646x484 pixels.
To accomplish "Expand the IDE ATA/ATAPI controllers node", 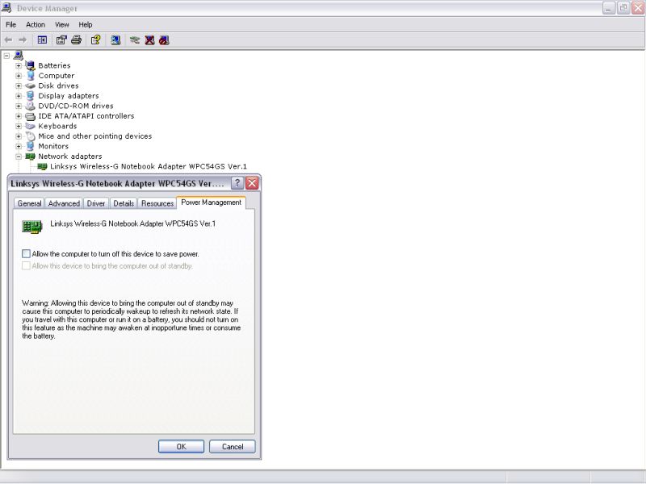I will tap(19, 116).
